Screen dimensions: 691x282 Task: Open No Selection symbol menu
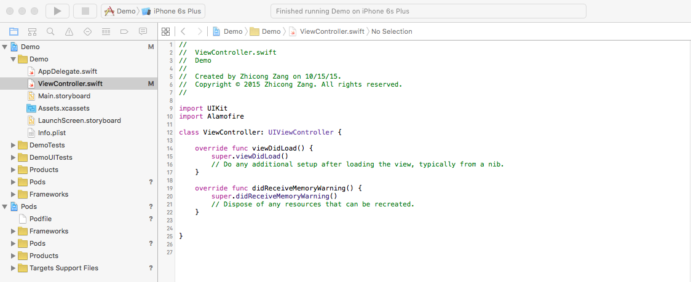coord(392,31)
